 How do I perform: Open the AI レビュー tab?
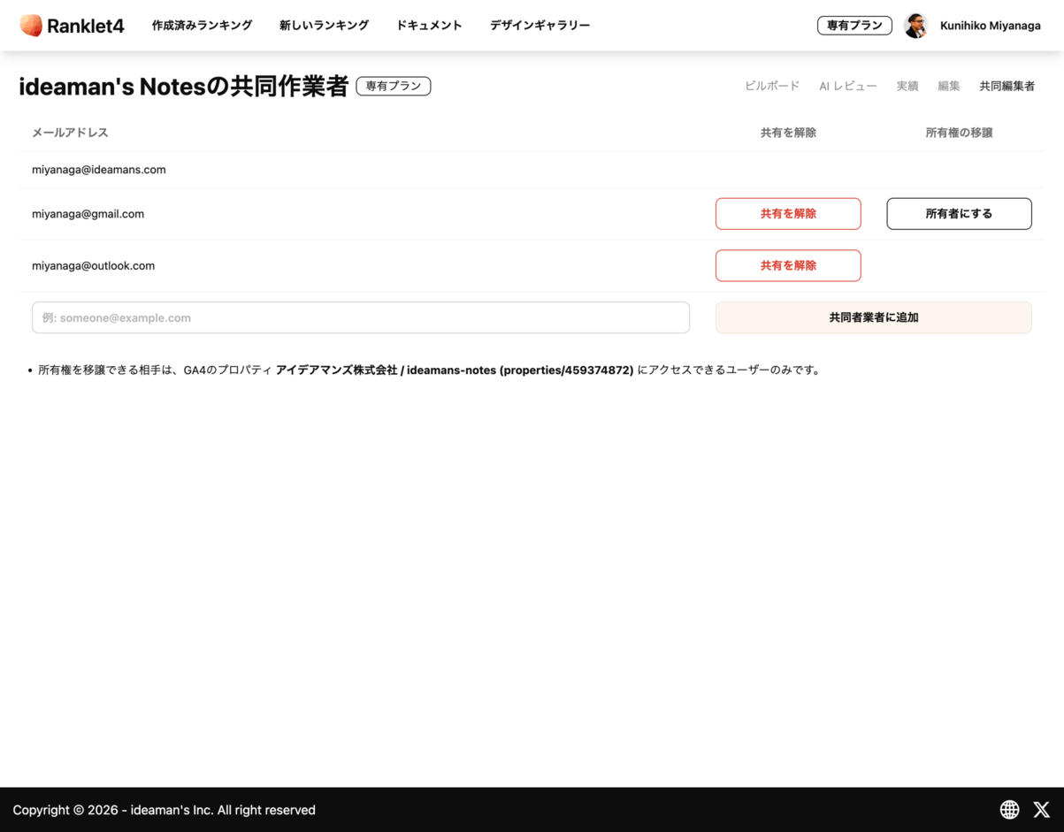pos(846,85)
